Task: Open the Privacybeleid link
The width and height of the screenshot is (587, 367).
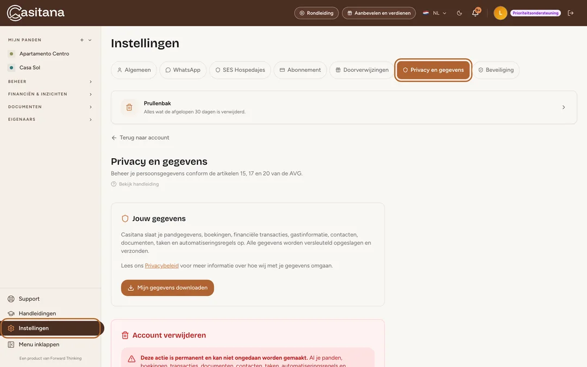Action: click(x=162, y=266)
